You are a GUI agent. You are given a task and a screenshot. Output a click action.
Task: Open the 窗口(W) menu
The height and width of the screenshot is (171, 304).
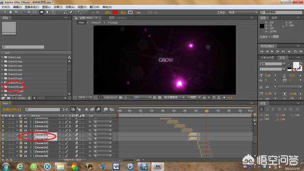tap(95, 7)
